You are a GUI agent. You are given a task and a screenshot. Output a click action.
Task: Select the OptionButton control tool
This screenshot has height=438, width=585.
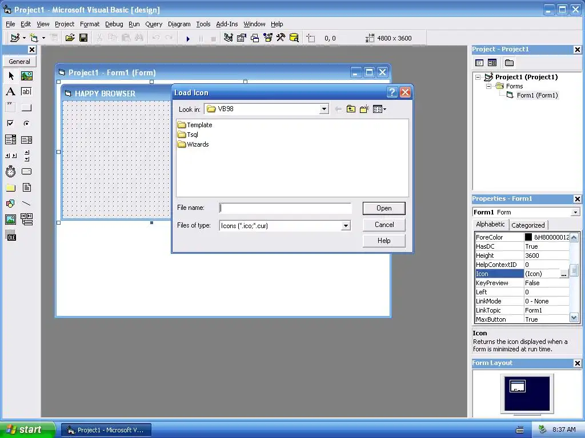[x=26, y=123]
